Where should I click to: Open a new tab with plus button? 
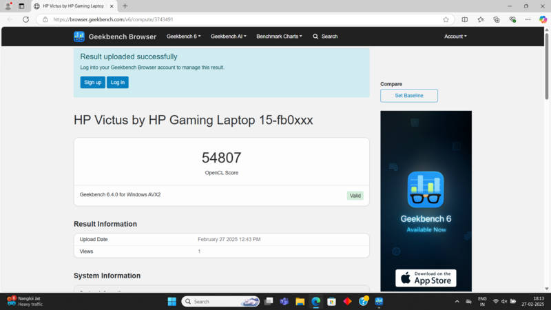tap(125, 6)
